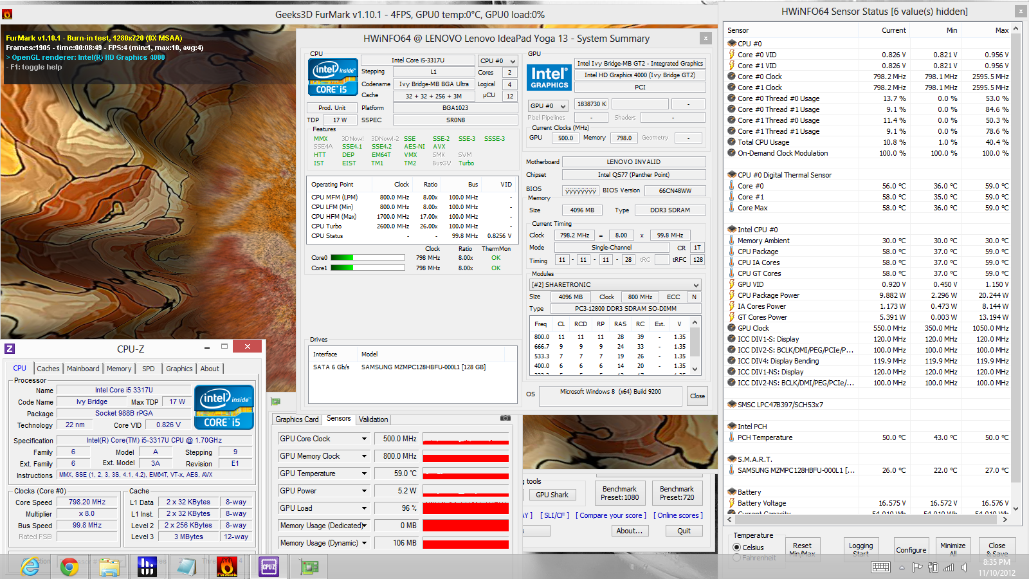Click the Intel Graphics logo in HWiNFO summary

(x=549, y=78)
